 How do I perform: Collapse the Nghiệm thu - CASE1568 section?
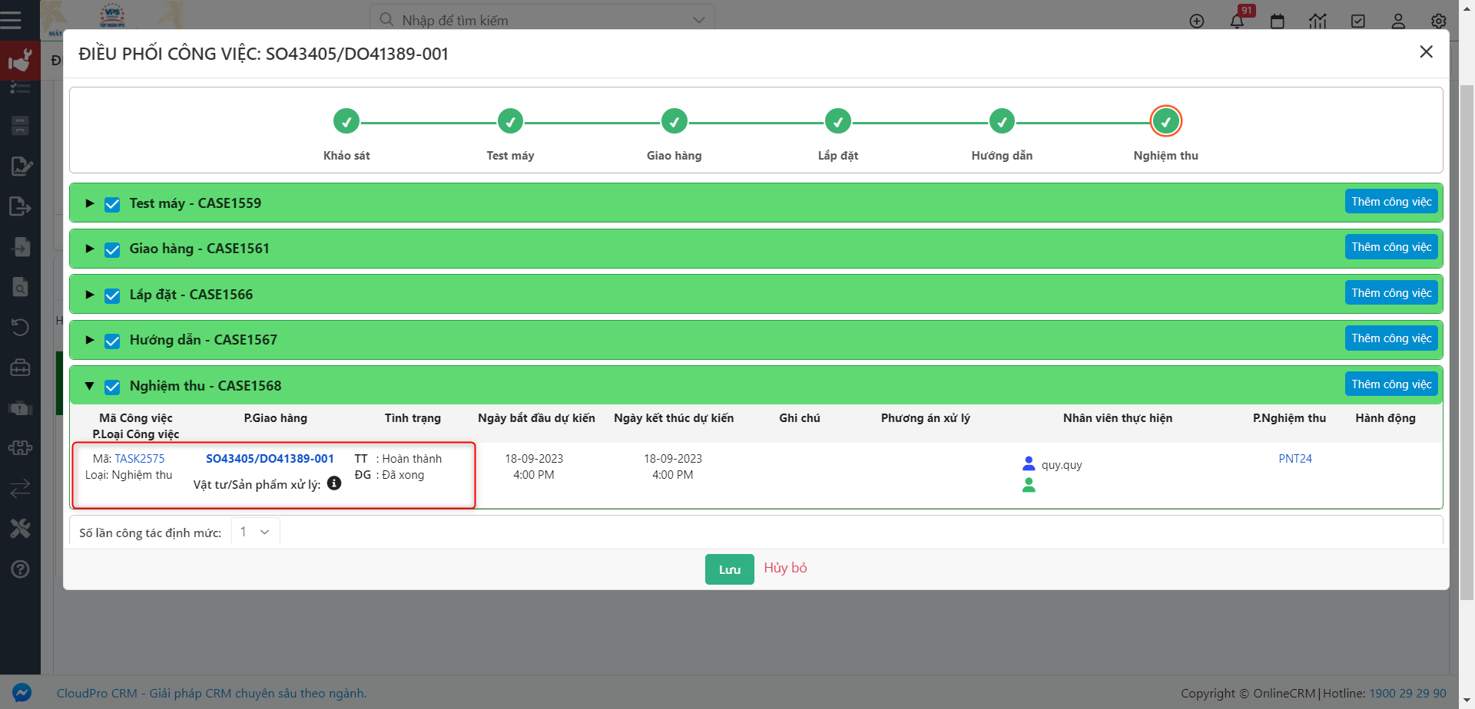pos(90,386)
